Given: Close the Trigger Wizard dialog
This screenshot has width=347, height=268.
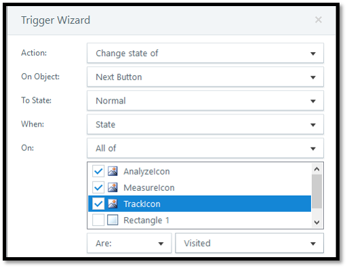Looking at the screenshot, I should (319, 20).
